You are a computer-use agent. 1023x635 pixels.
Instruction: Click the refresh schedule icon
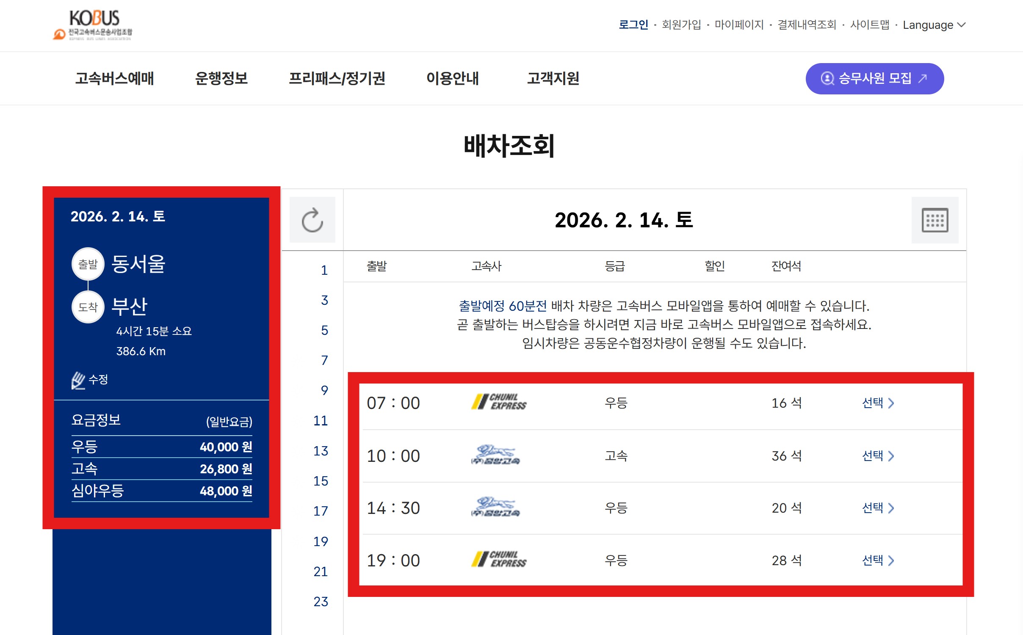312,220
